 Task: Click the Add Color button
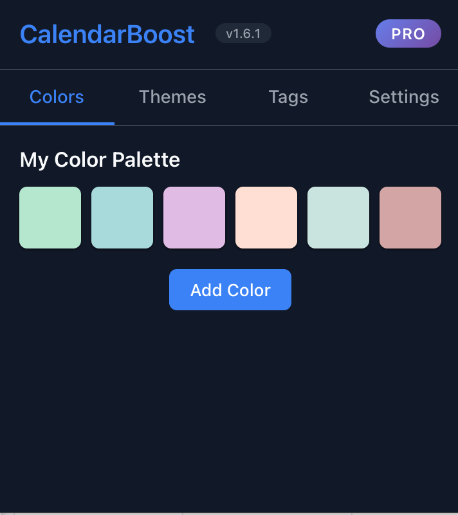tap(230, 290)
